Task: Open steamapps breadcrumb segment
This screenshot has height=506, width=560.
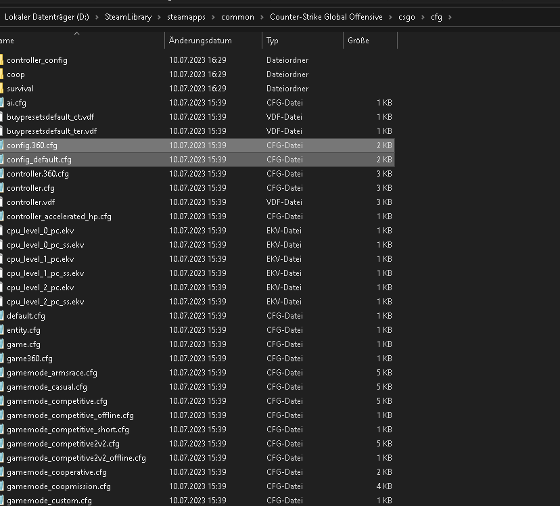Action: tap(186, 17)
